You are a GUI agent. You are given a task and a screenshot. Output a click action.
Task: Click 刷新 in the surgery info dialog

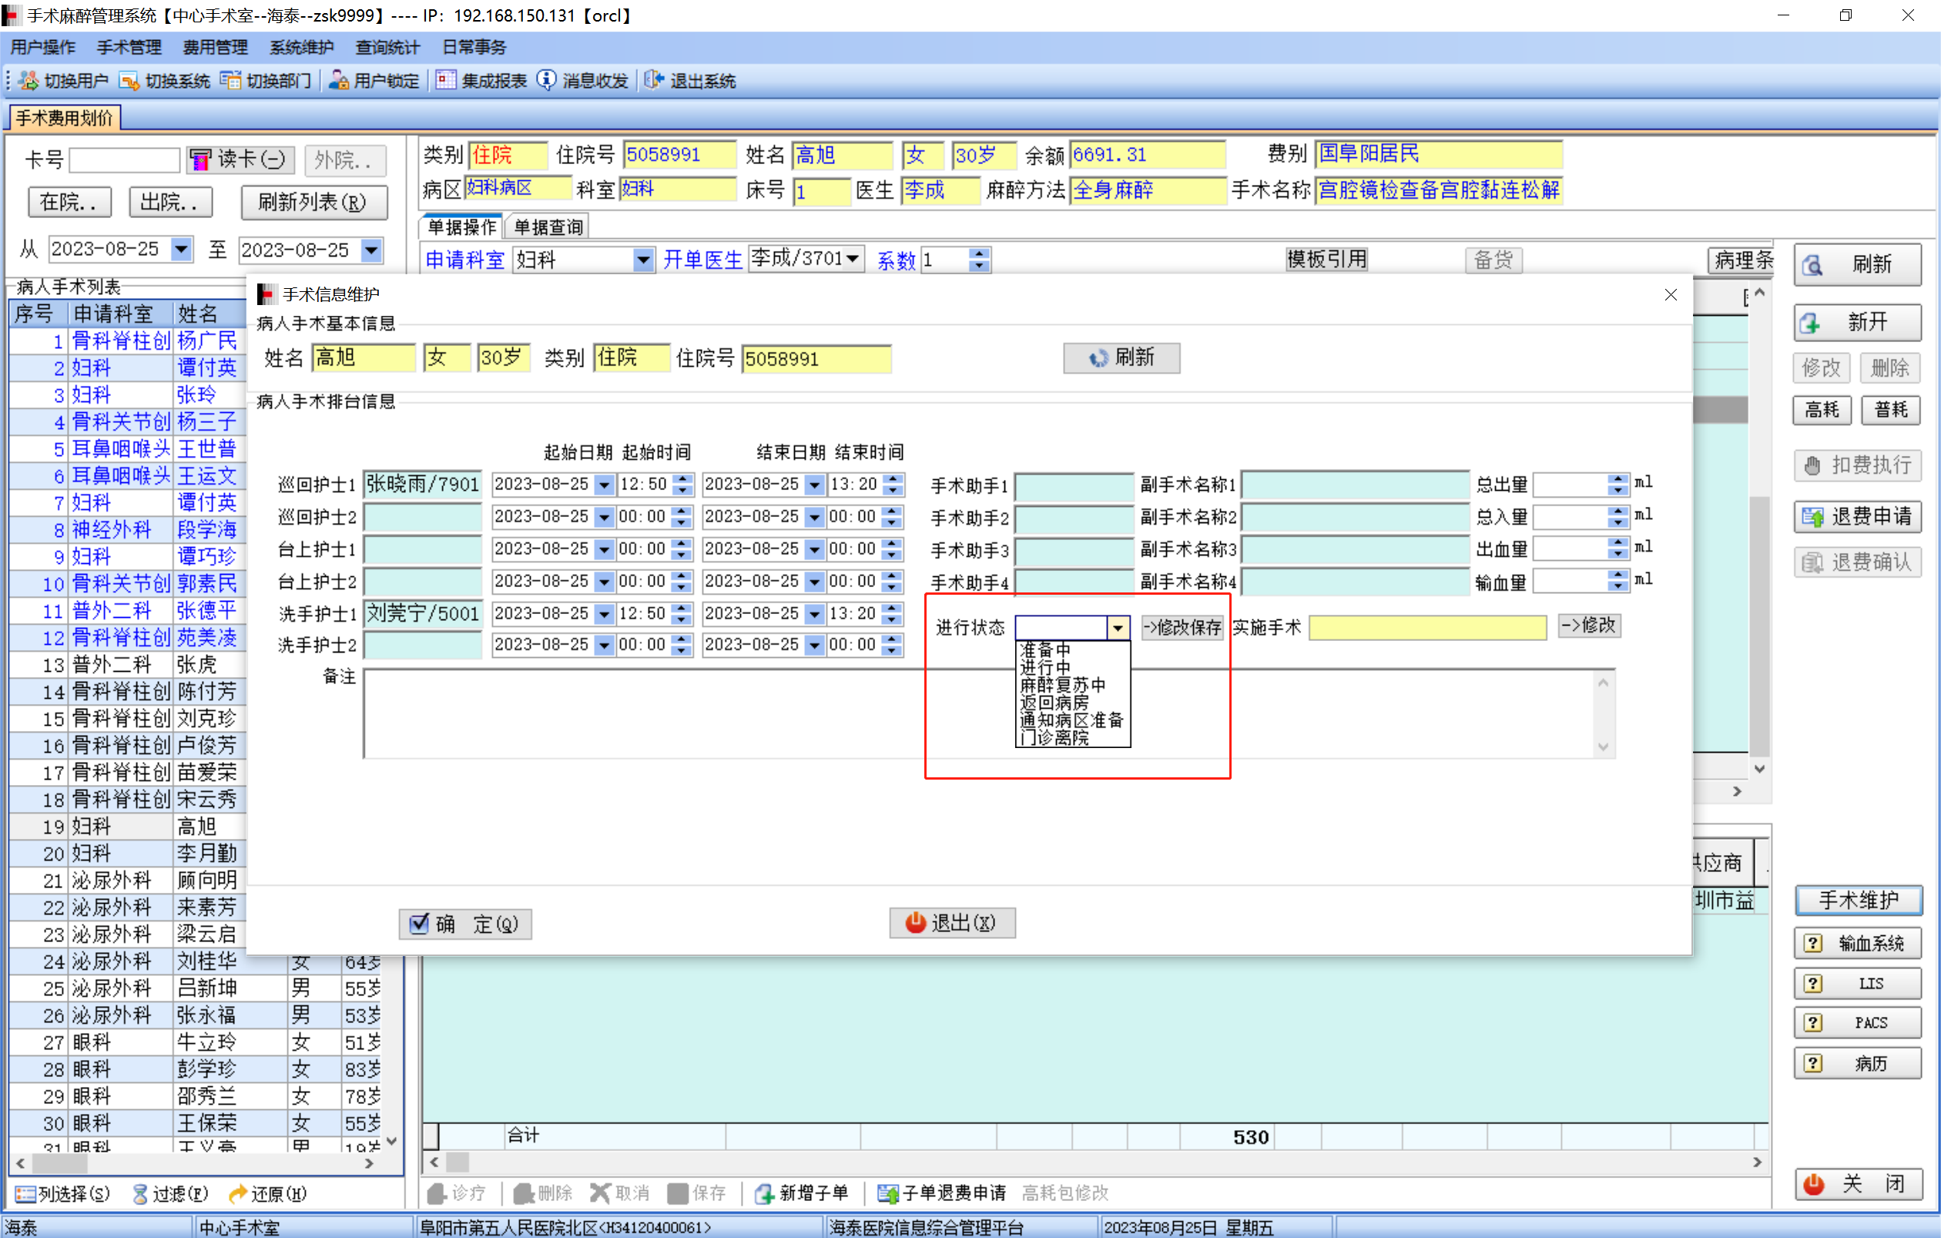coord(1121,358)
